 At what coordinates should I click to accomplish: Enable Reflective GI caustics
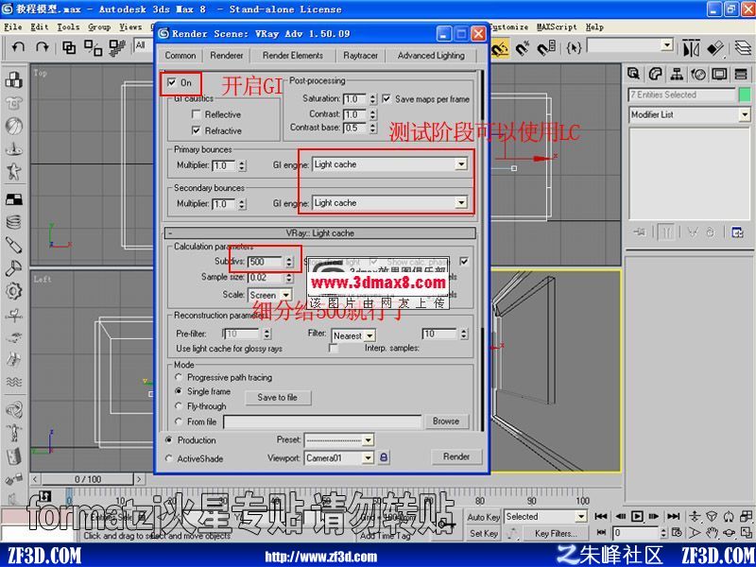[x=196, y=114]
